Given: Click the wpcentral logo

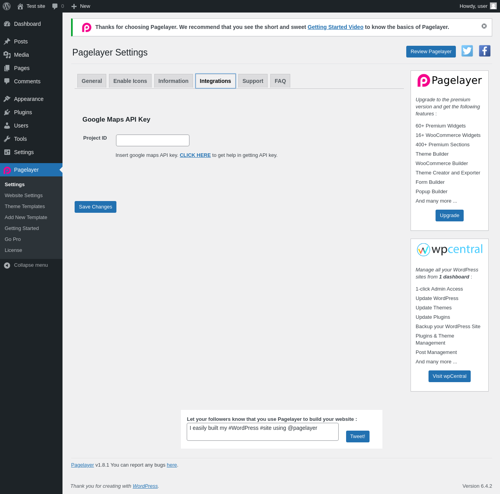Looking at the screenshot, I should pos(450,249).
